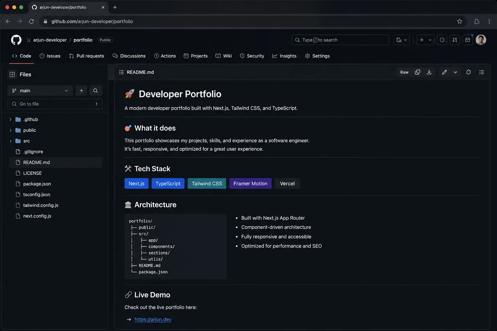
Task: Open the arjun-developer owner link
Action: tap(50, 40)
